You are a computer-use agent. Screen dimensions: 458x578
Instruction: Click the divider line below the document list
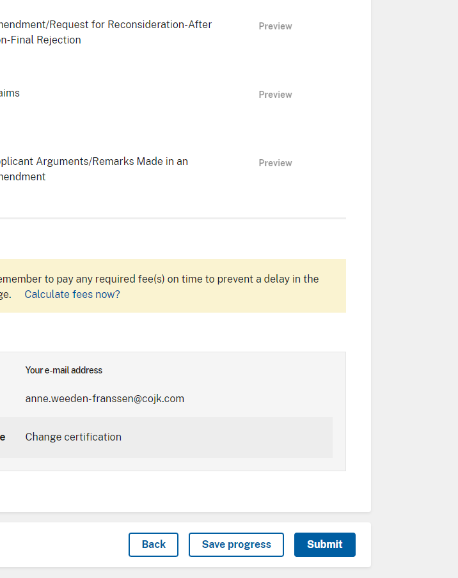(173, 218)
